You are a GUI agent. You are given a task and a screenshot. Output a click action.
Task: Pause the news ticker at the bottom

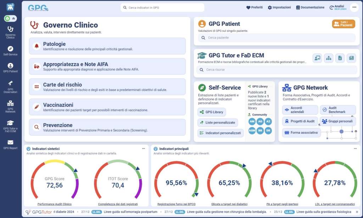[x=357, y=212]
